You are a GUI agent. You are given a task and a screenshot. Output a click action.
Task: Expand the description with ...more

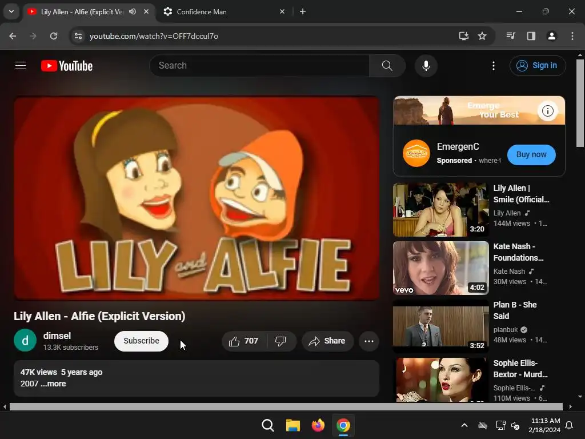point(53,384)
